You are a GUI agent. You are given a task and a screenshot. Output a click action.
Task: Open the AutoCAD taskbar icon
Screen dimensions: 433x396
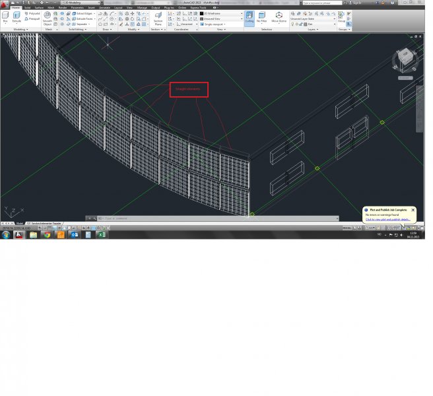pyautogui.click(x=19, y=235)
